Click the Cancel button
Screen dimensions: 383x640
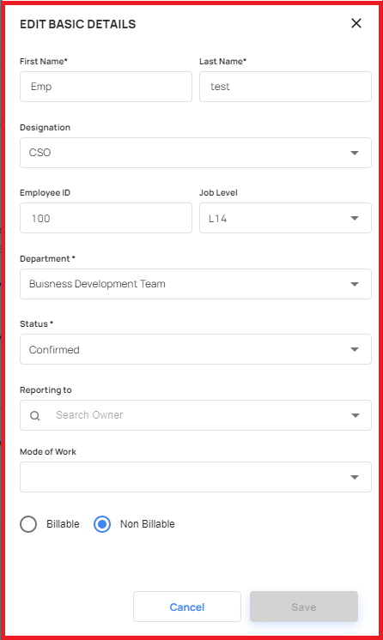click(187, 607)
